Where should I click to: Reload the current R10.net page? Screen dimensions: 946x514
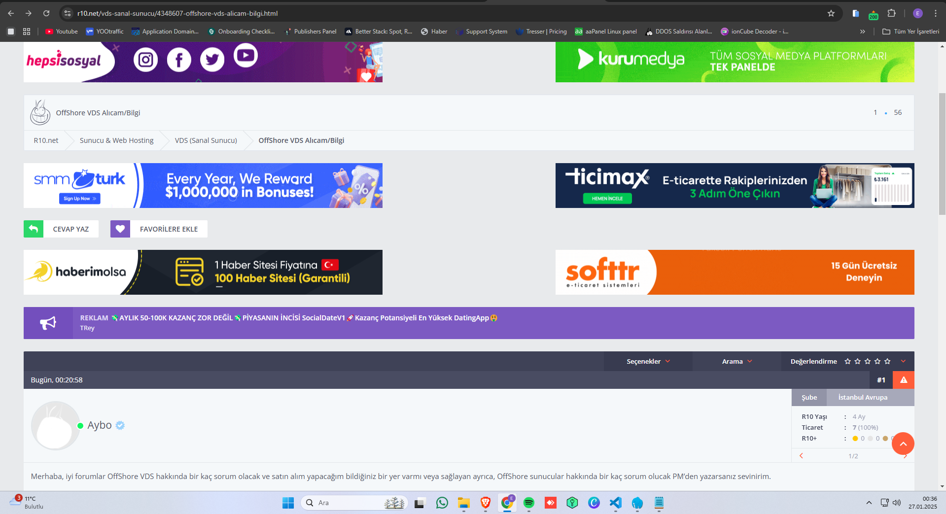pos(46,13)
